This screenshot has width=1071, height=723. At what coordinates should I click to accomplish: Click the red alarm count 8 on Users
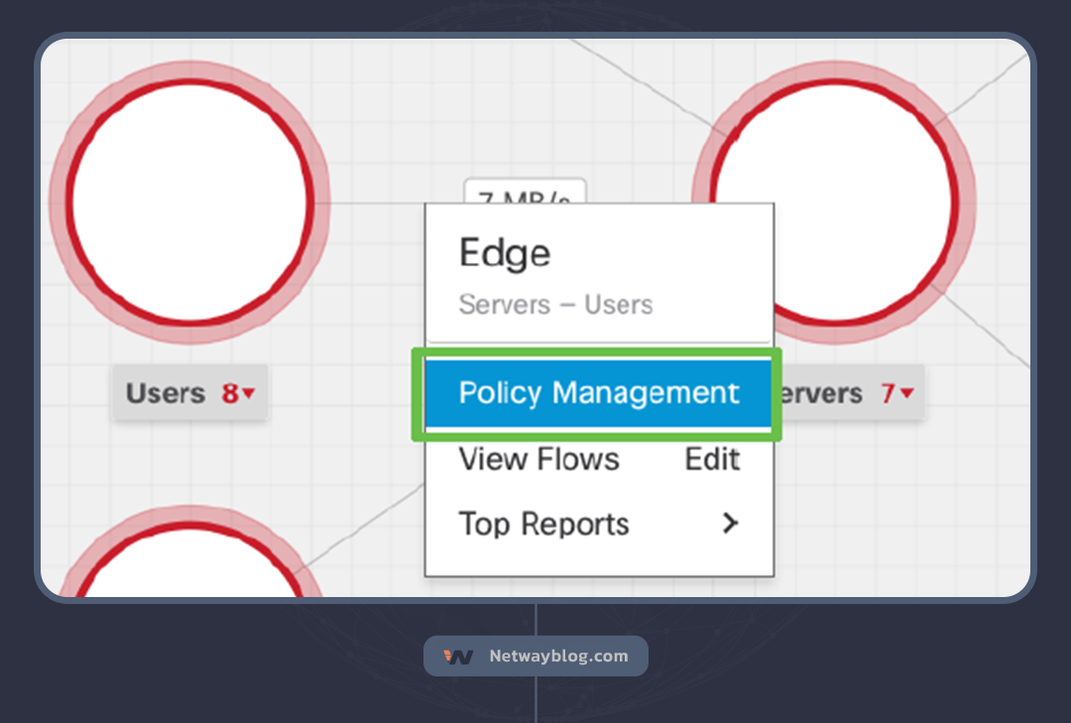click(230, 394)
